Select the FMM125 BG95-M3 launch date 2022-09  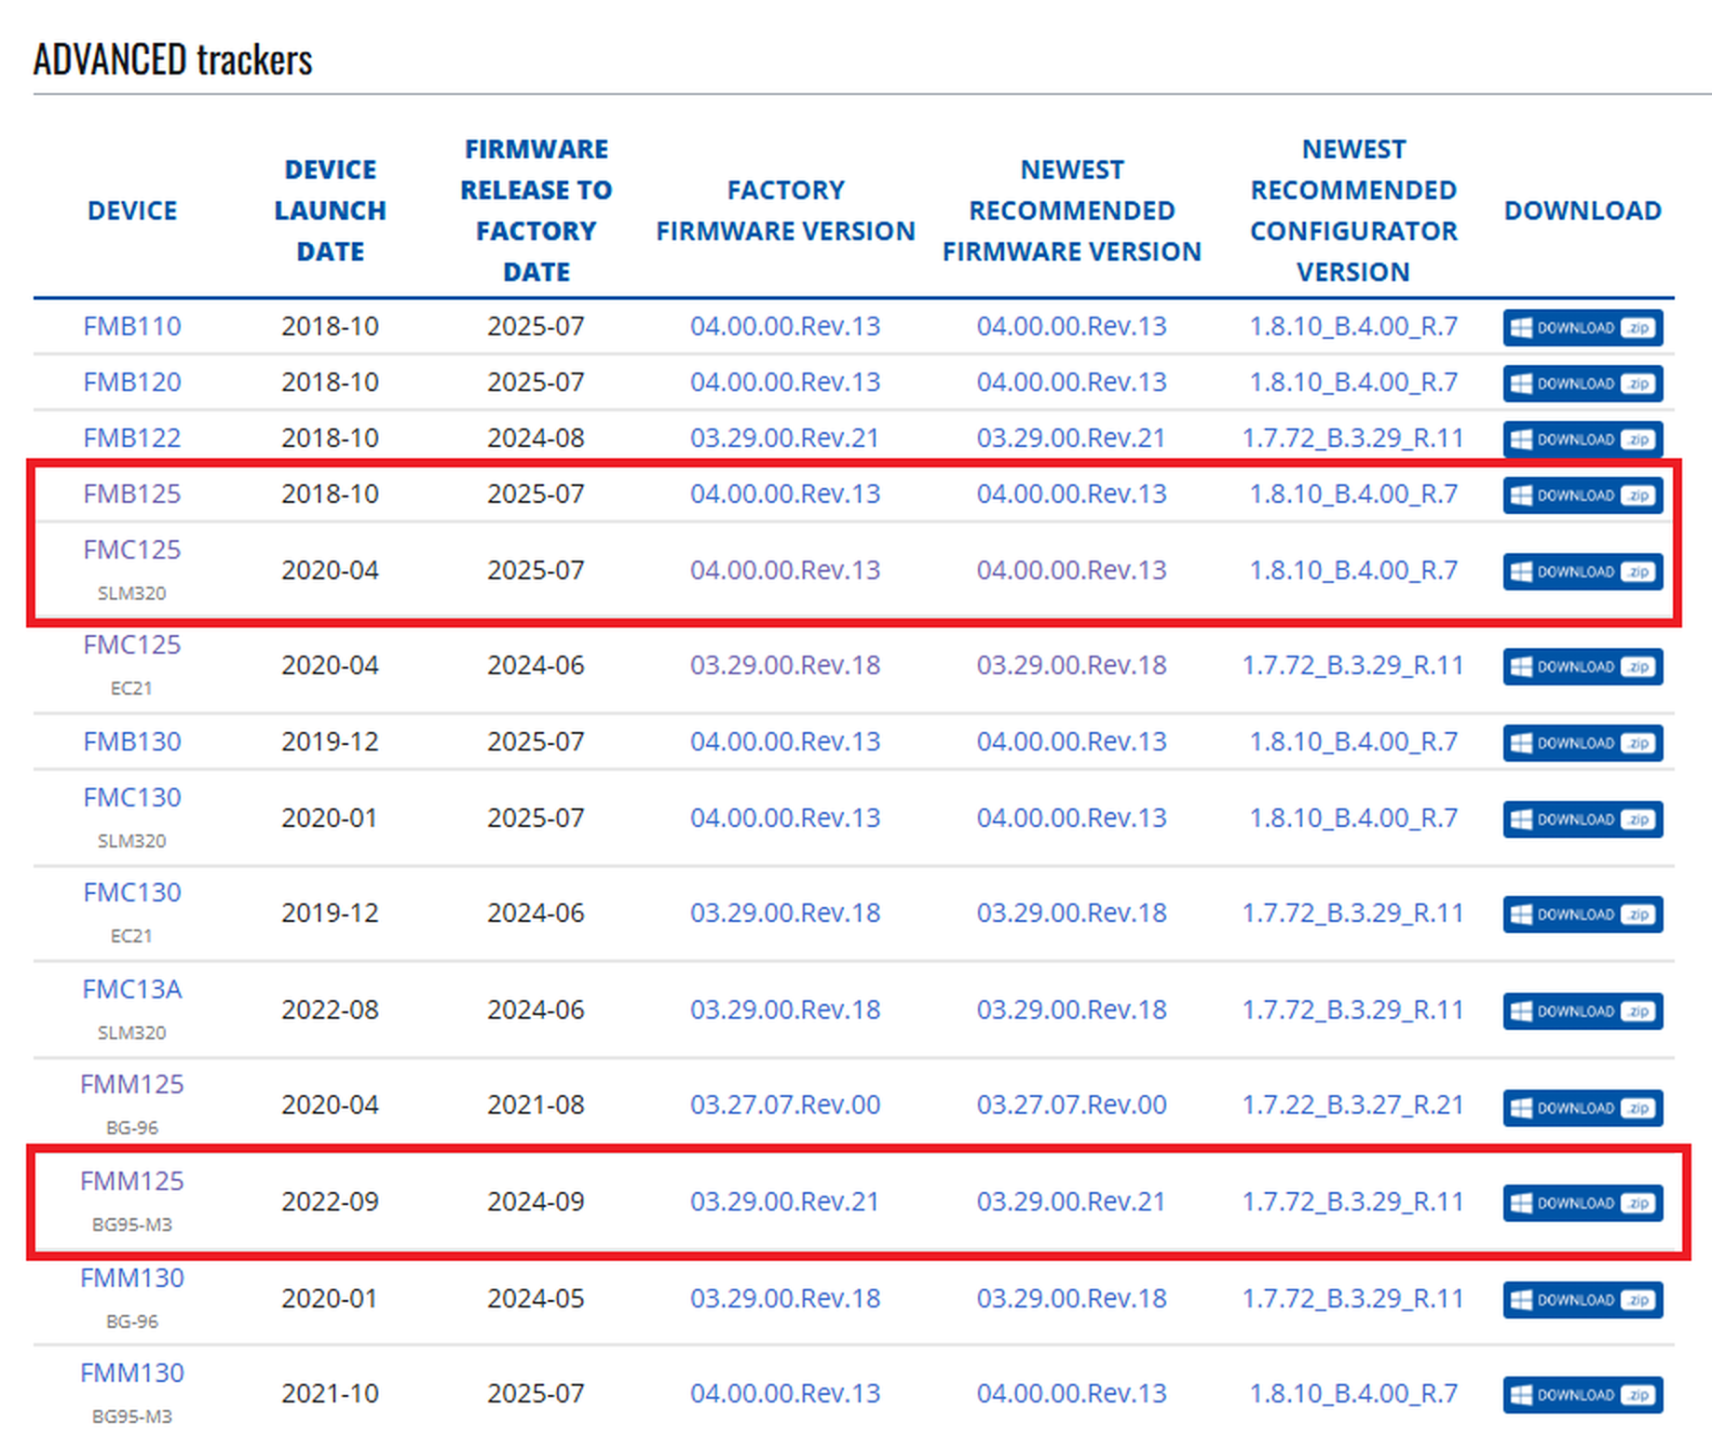330,1201
